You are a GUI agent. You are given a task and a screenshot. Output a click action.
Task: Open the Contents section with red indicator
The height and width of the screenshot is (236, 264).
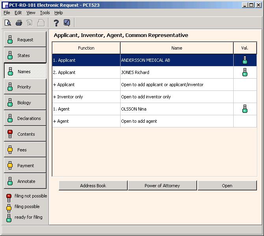[25, 134]
